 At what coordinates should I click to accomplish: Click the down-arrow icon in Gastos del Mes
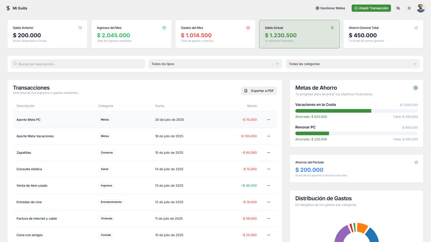(248, 28)
